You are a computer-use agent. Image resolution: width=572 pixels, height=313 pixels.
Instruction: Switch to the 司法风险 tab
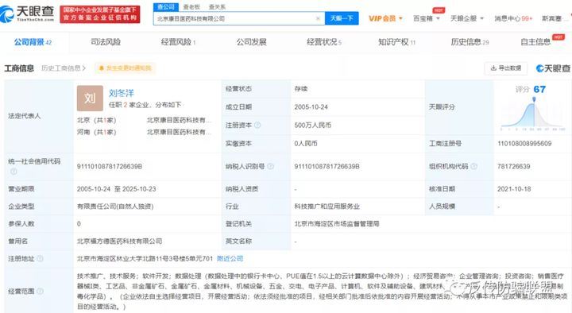106,42
